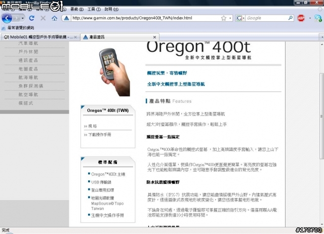Click the 主機中文操作手冊 list item
Image resolution: width=324 pixels, height=234 pixels.
coord(107,215)
